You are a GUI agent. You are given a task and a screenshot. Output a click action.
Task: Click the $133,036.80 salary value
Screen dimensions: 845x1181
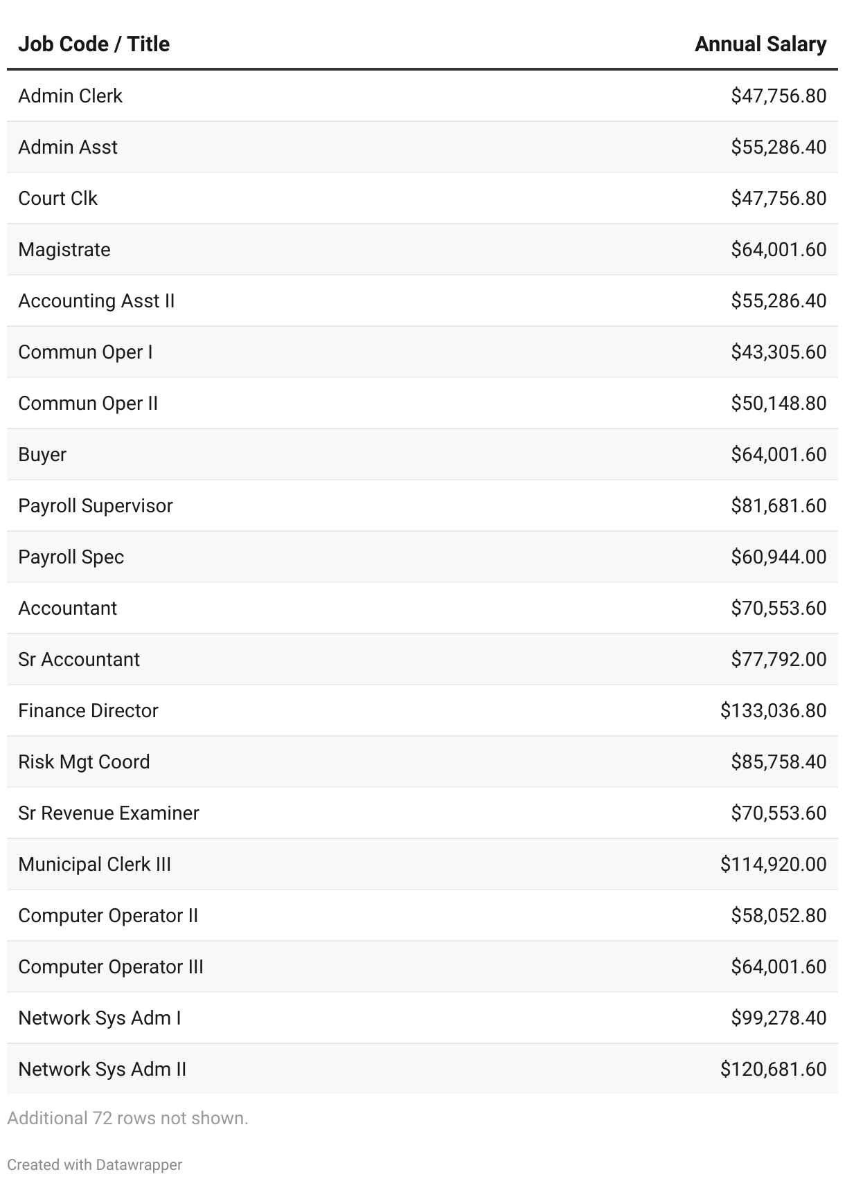773,710
